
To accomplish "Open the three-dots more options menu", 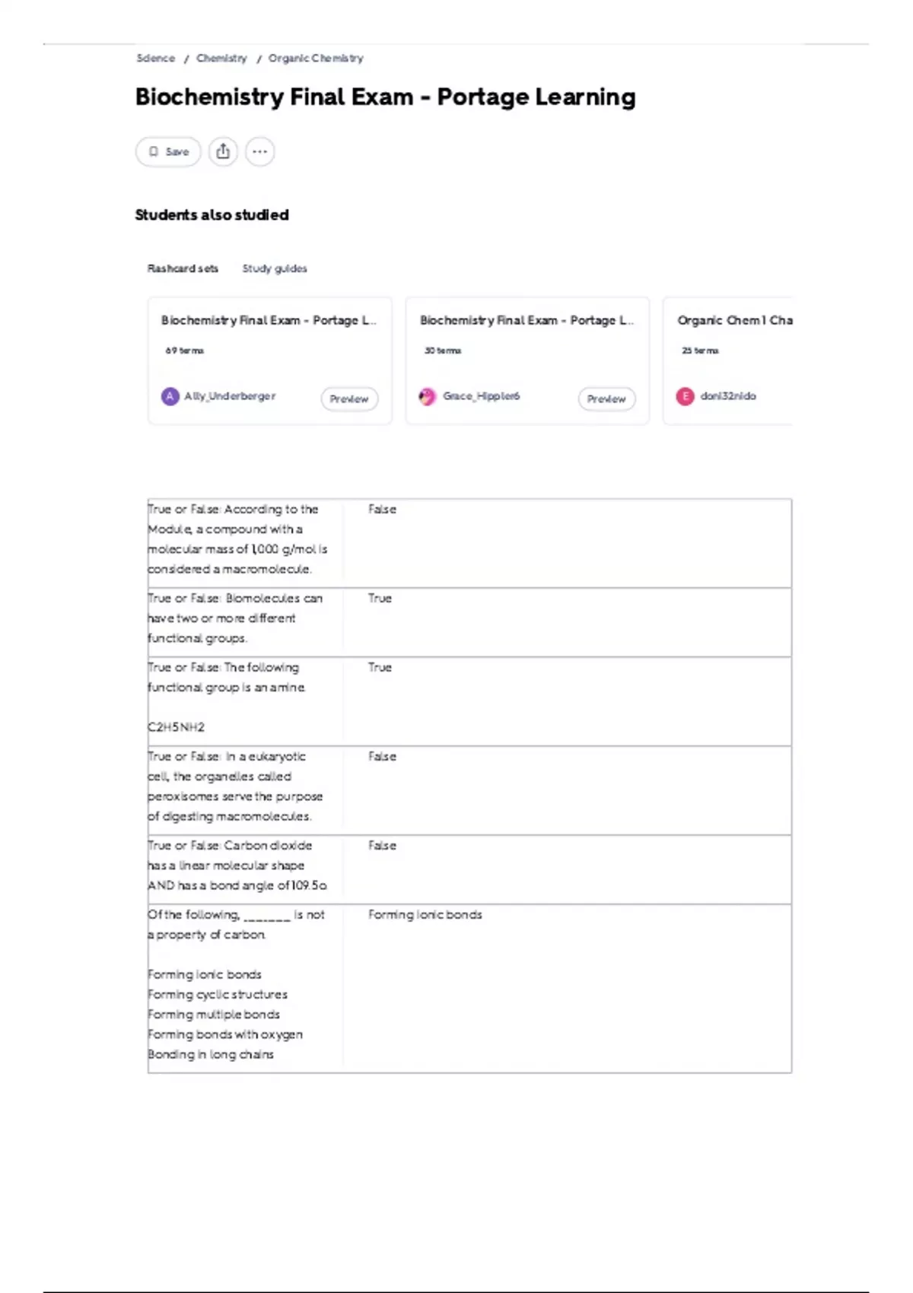I will point(260,151).
